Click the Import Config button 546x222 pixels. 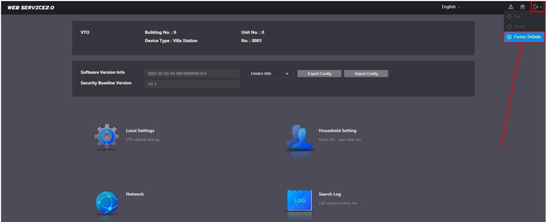click(366, 73)
